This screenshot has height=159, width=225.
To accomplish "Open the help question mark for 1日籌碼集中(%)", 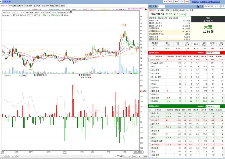I will [174, 31].
